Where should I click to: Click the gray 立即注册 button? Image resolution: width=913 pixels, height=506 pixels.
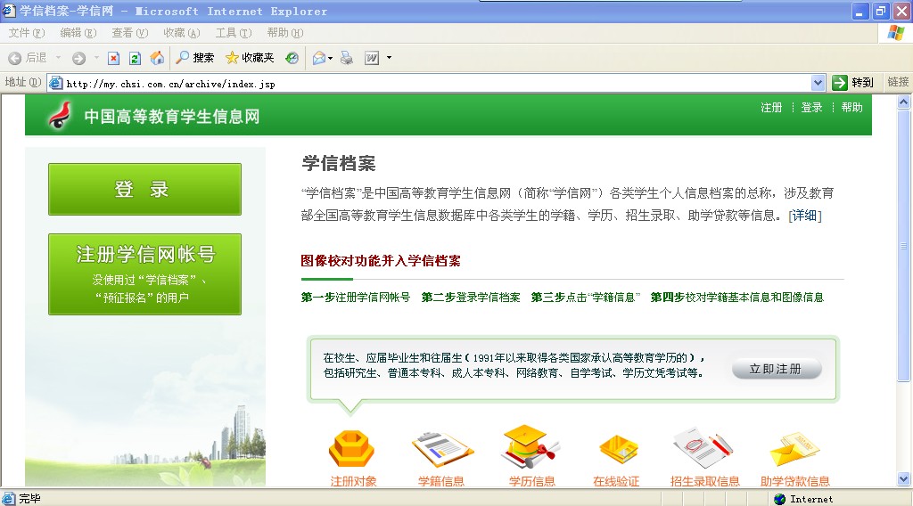click(x=777, y=369)
